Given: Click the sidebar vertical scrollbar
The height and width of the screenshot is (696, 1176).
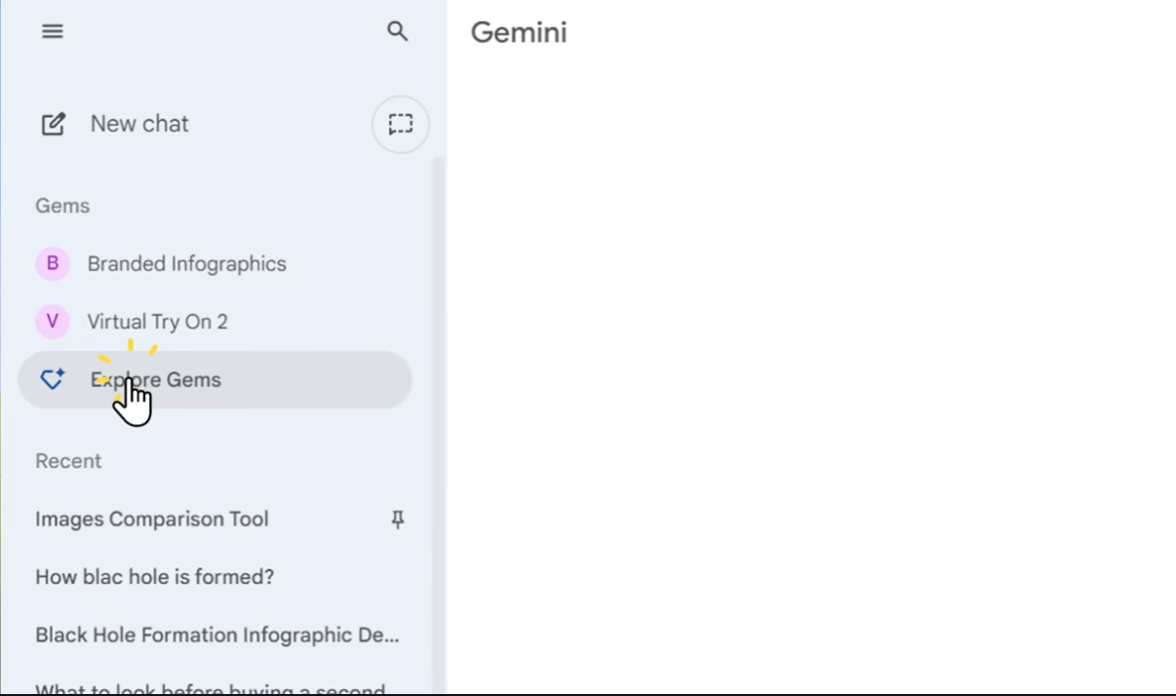Looking at the screenshot, I should [438, 390].
